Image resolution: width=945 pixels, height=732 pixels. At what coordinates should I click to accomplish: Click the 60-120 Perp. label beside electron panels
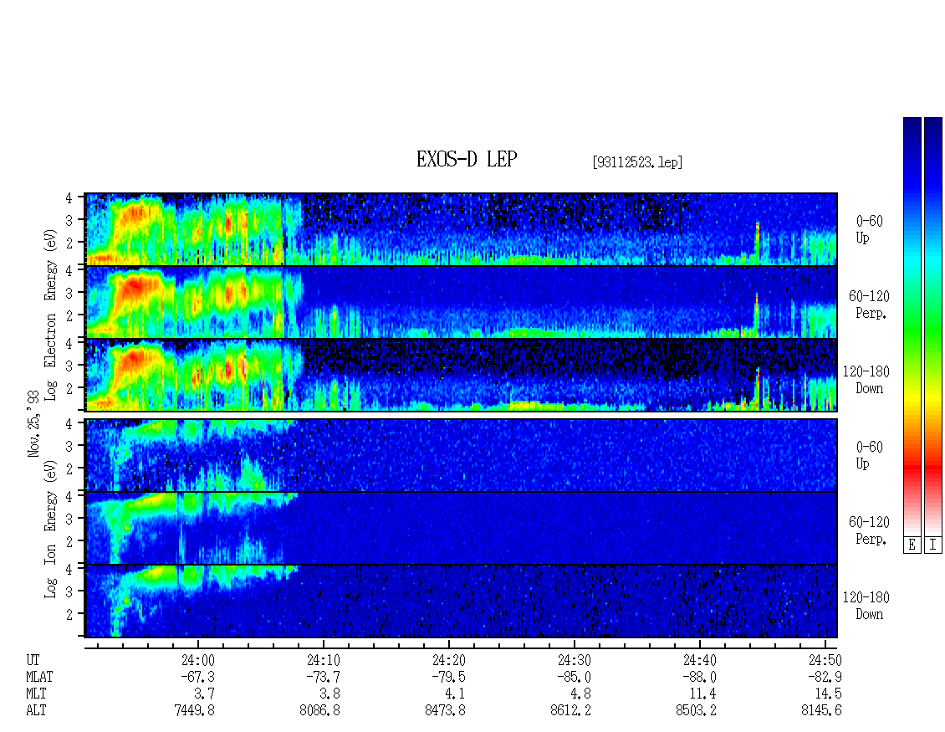point(869,305)
